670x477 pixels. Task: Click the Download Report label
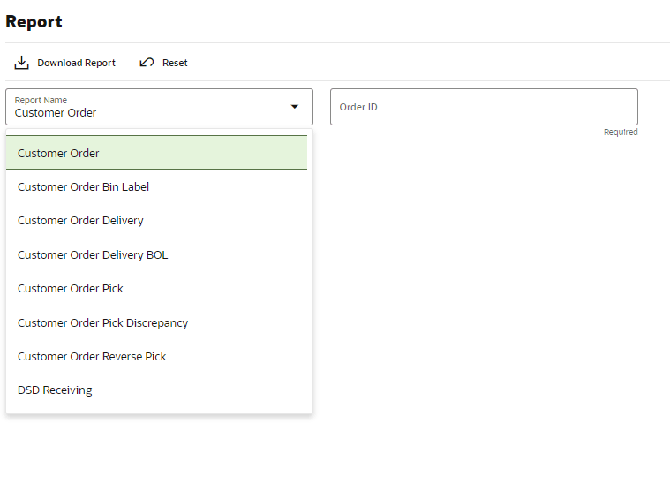click(76, 63)
